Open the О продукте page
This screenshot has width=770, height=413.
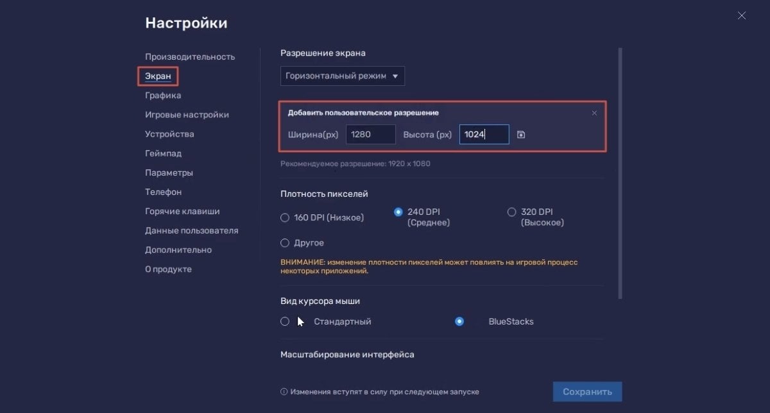coord(168,269)
